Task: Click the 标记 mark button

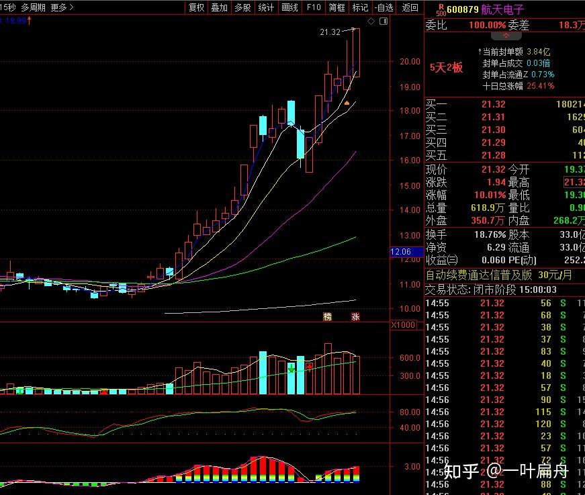Action: [x=361, y=7]
